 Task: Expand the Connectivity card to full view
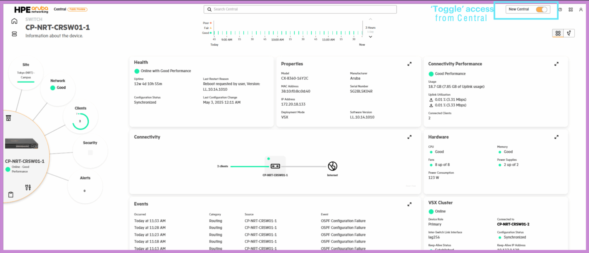coord(409,137)
